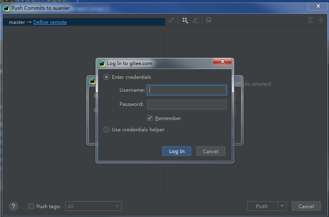Viewport: 329px width, 217px height.
Task: Click the Define remote link
Action: 50,22
